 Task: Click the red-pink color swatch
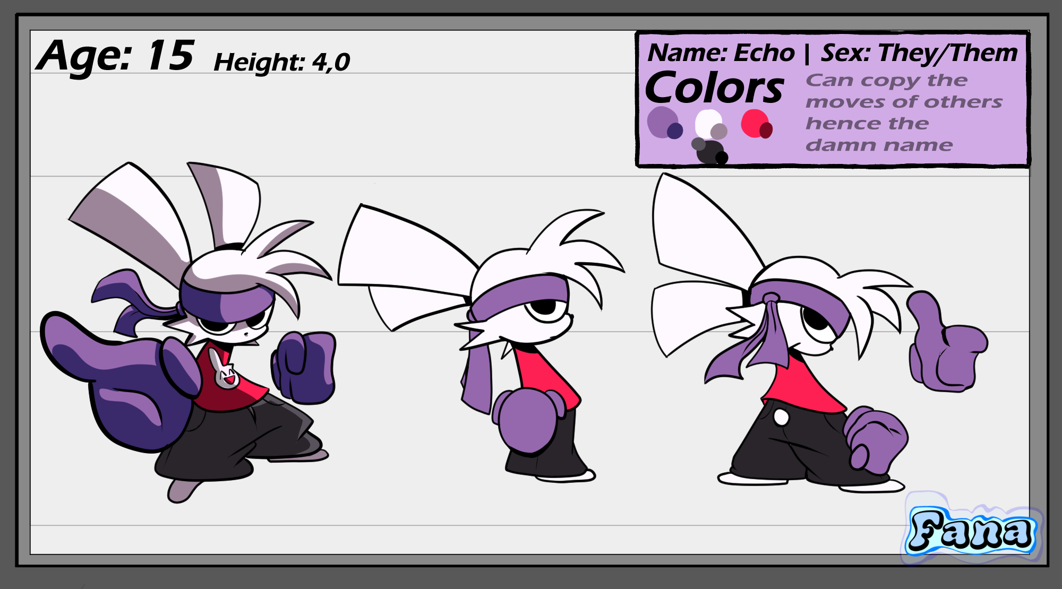755,123
